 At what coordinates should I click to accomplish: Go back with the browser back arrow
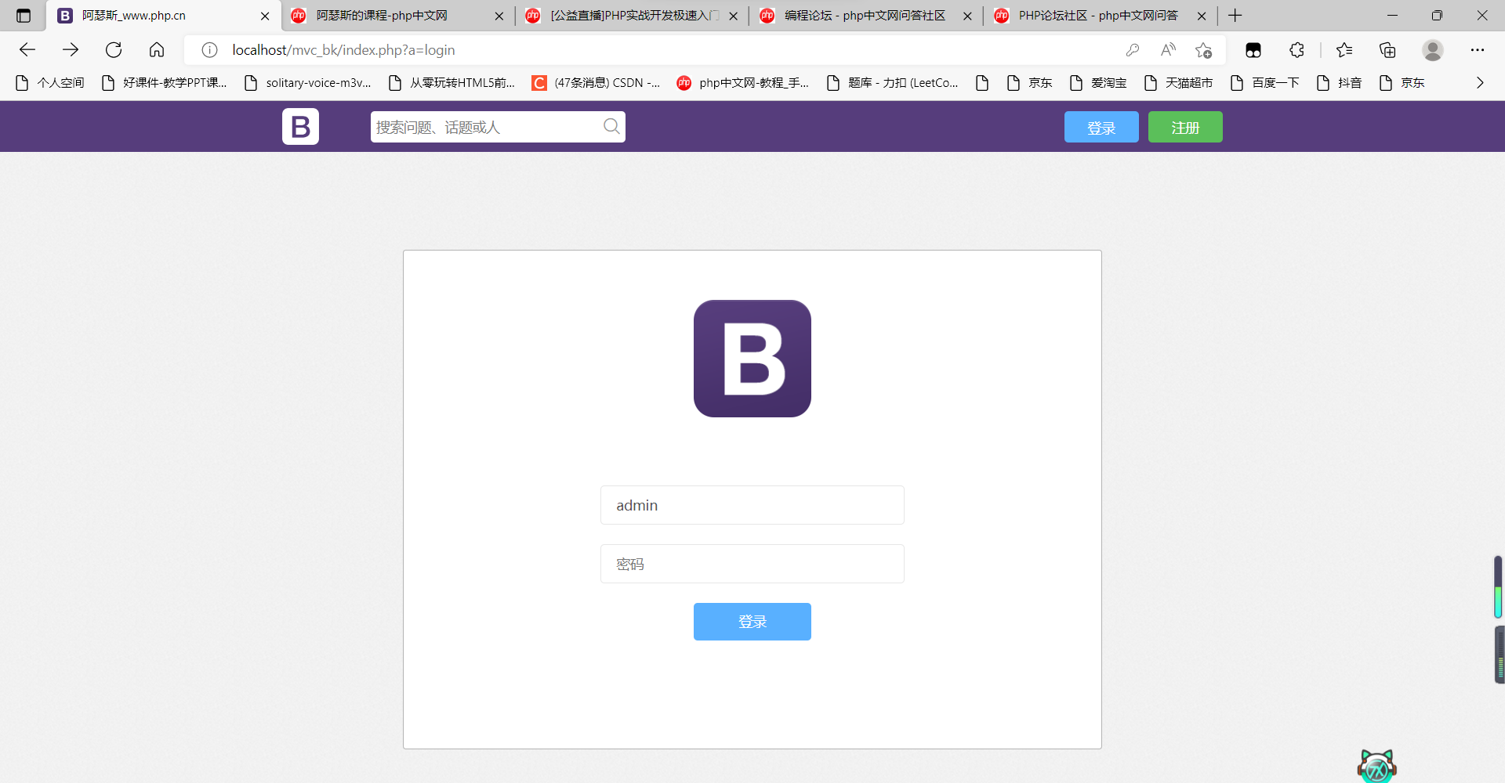coord(27,50)
